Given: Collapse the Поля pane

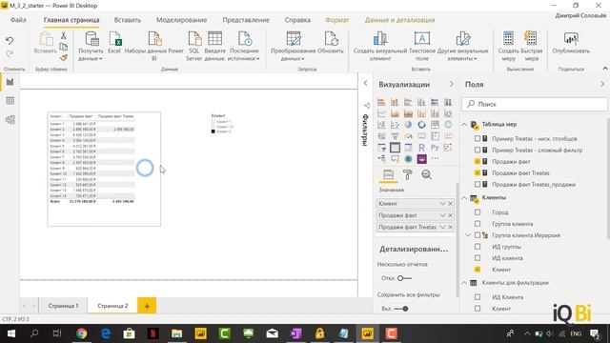Looking at the screenshot, I should (x=602, y=84).
